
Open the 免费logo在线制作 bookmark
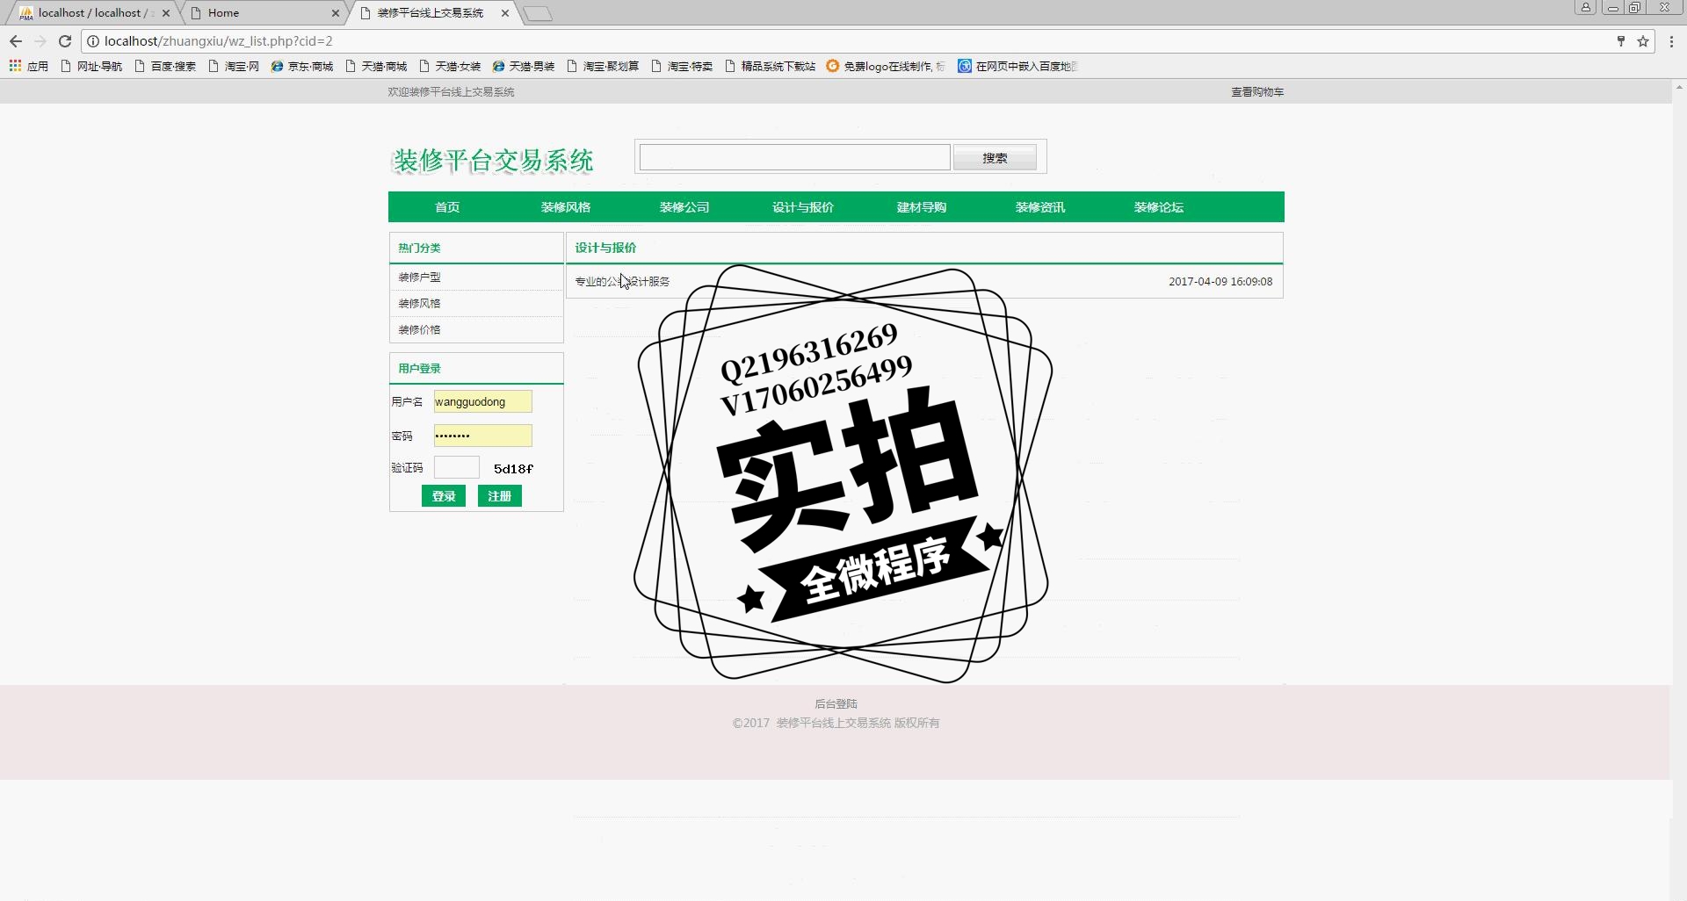pyautogui.click(x=886, y=66)
